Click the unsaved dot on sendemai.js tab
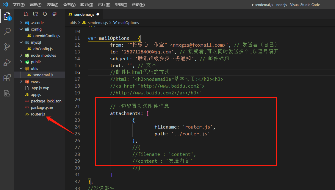 (x=98, y=14)
